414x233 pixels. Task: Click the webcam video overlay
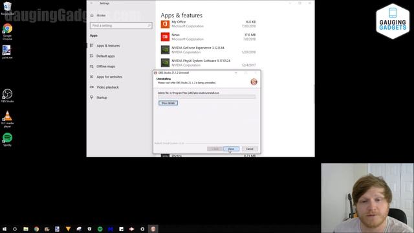coord(367,198)
